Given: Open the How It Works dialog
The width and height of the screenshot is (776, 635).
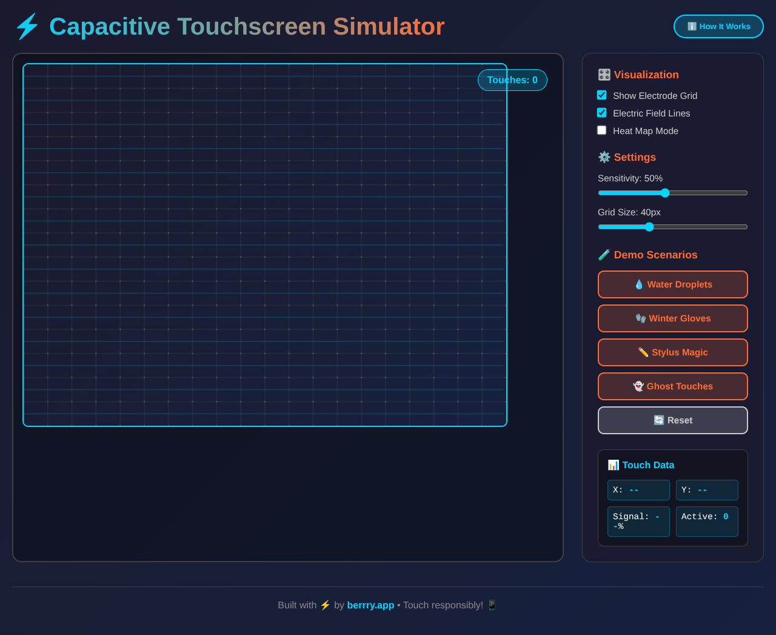Looking at the screenshot, I should tap(718, 26).
